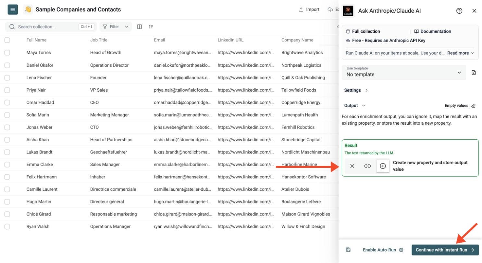482x263 pixels.
Task: Click the Company Name column header
Action: (297, 40)
